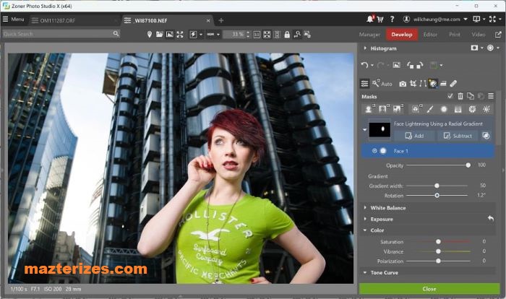Screen dimensions: 506x299
Task: Adjust the Opacity slider handle
Action: tap(468, 165)
